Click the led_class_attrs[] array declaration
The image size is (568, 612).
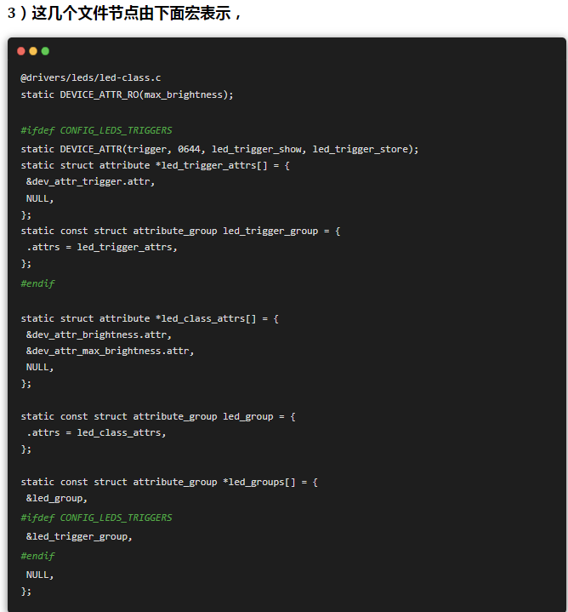[x=150, y=319]
